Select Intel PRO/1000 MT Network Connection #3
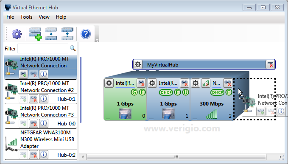 pyautogui.click(x=40, y=116)
